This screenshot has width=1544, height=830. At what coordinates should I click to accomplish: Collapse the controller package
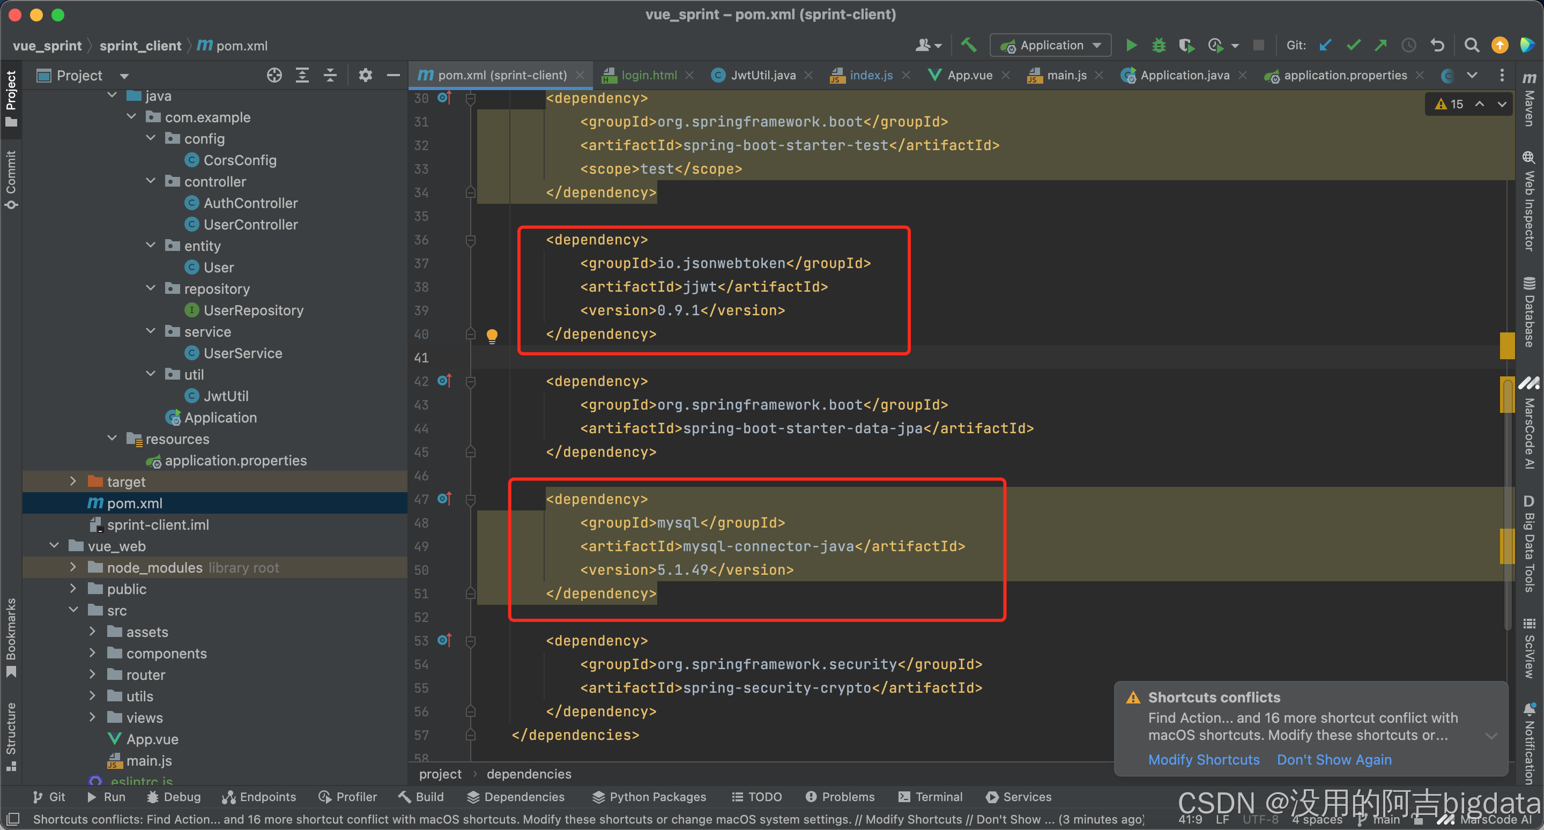(x=151, y=181)
